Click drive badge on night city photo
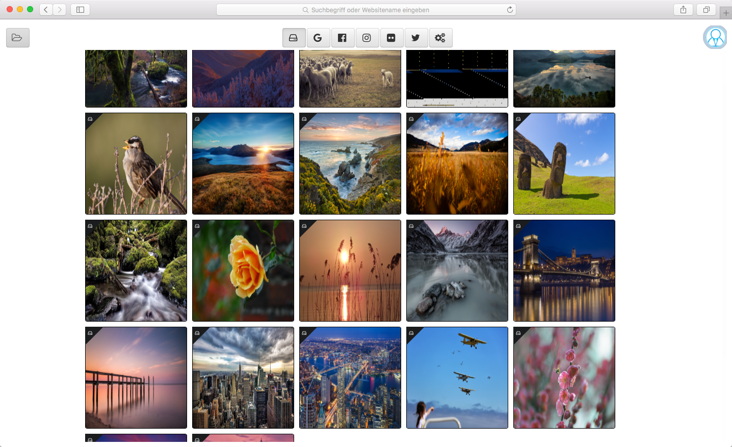Viewport: 732px width, 447px height. click(304, 333)
